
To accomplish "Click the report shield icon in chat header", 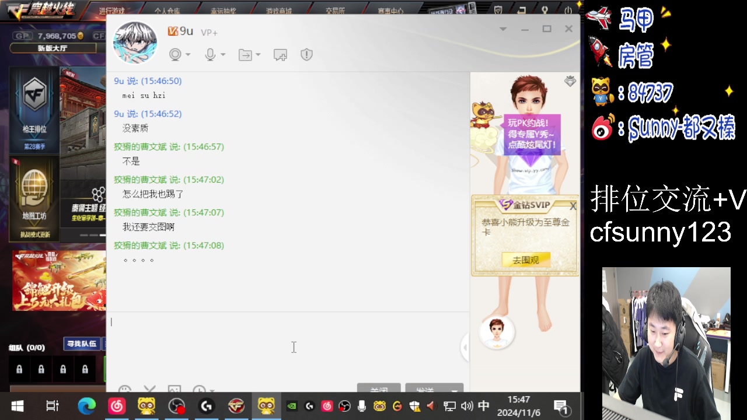I will click(306, 54).
